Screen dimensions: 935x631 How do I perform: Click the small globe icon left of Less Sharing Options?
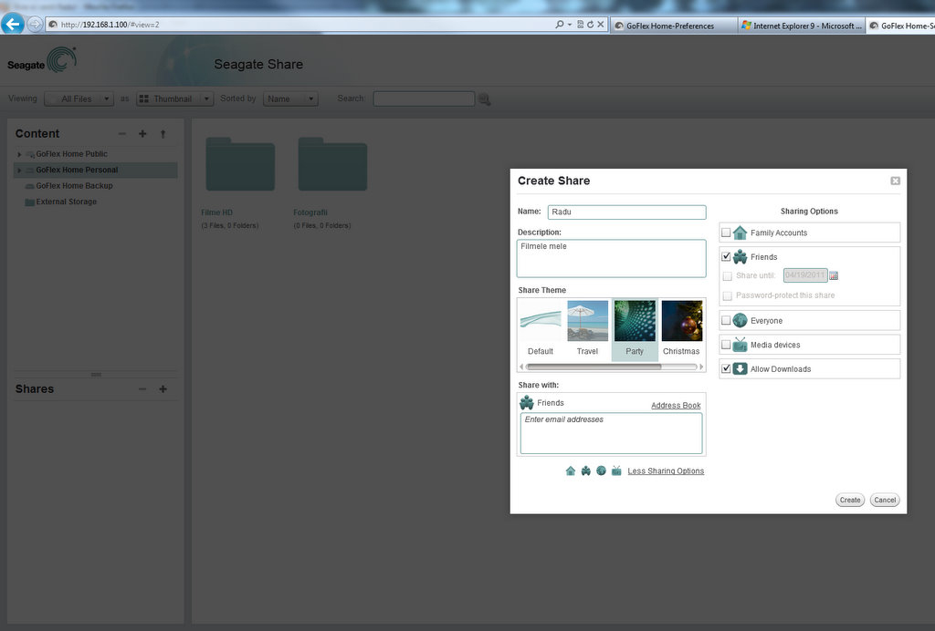tap(601, 471)
